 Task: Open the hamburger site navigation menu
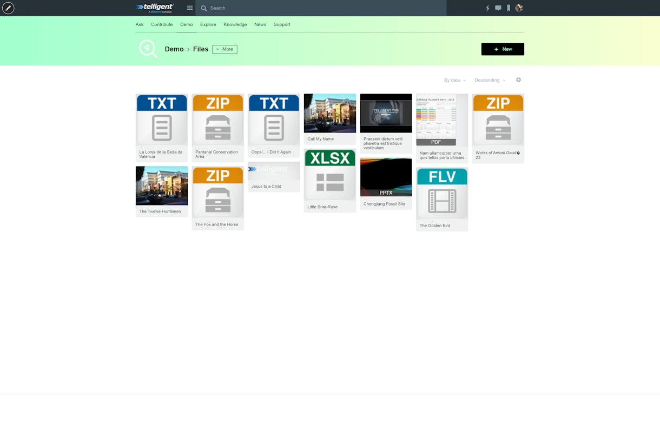coord(190,8)
